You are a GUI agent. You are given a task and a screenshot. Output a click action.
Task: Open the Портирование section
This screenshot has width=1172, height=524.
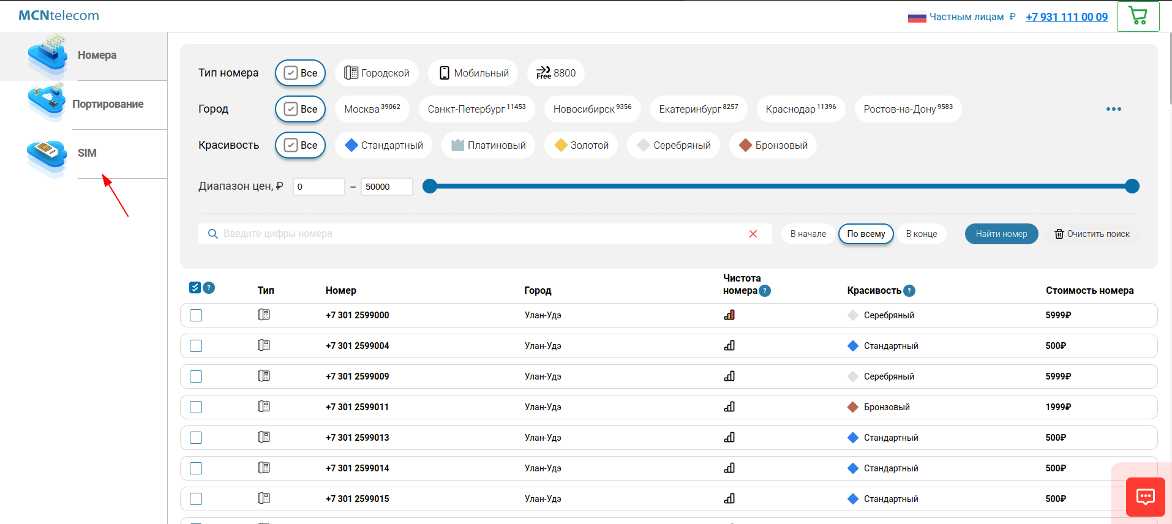(x=108, y=104)
